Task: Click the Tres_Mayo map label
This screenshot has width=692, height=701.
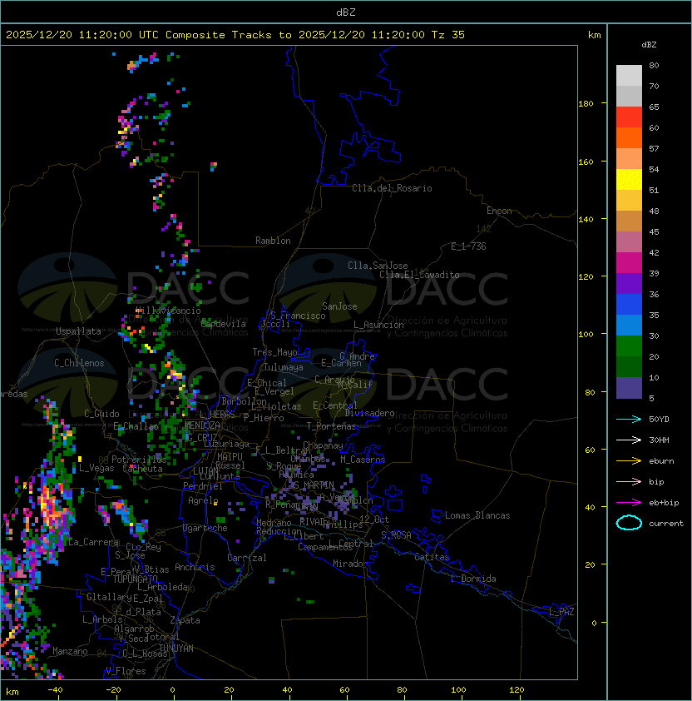Action: pos(274,352)
